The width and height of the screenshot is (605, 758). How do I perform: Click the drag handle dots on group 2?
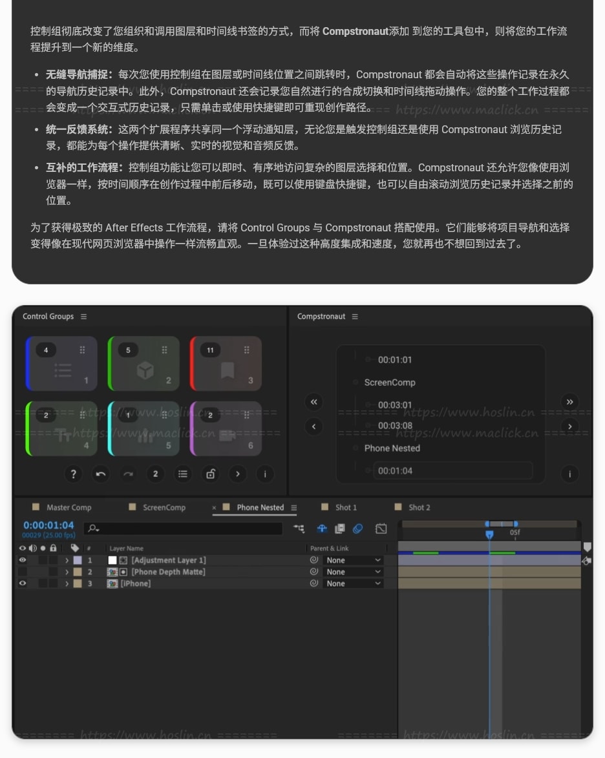point(164,350)
